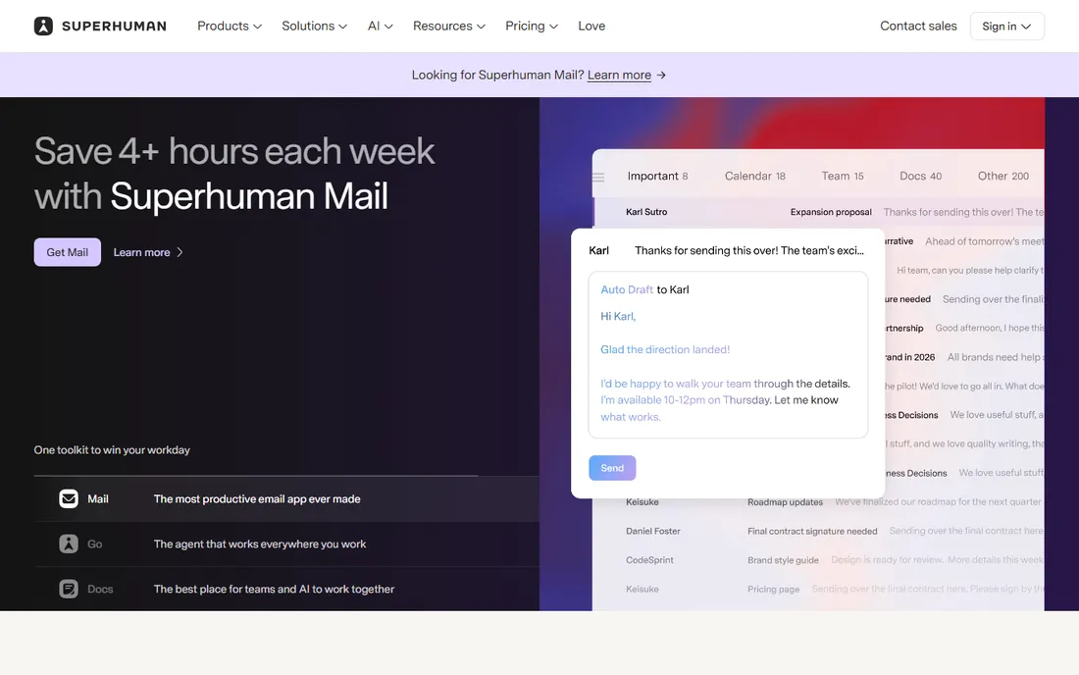Click the Docs product icon

[68, 589]
